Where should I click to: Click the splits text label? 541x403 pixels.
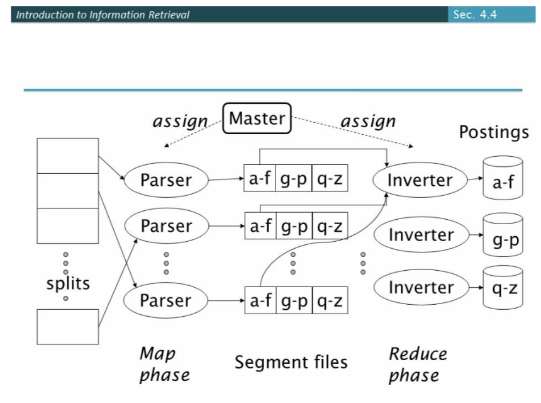(67, 283)
